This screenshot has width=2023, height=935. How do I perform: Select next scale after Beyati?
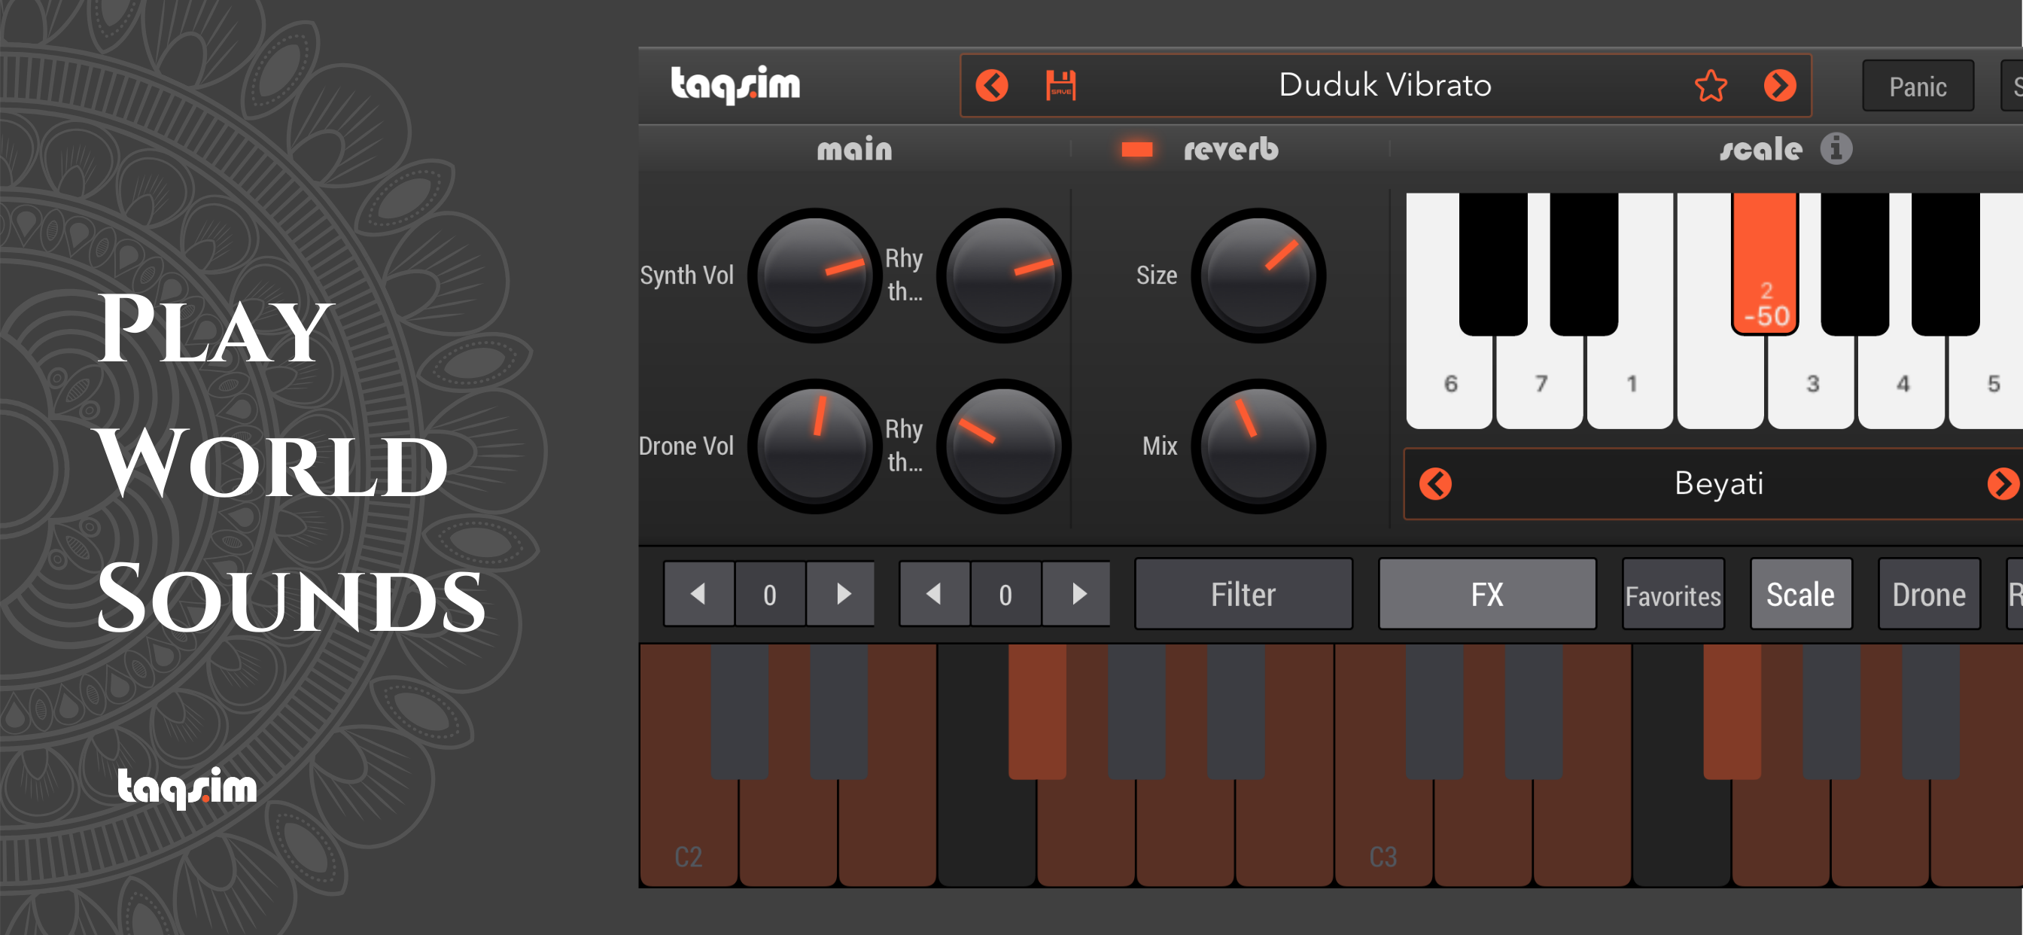point(2003,483)
